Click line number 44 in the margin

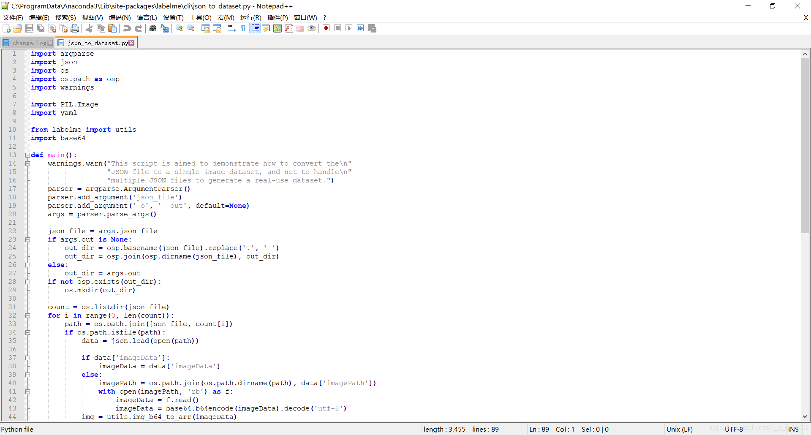click(12, 417)
